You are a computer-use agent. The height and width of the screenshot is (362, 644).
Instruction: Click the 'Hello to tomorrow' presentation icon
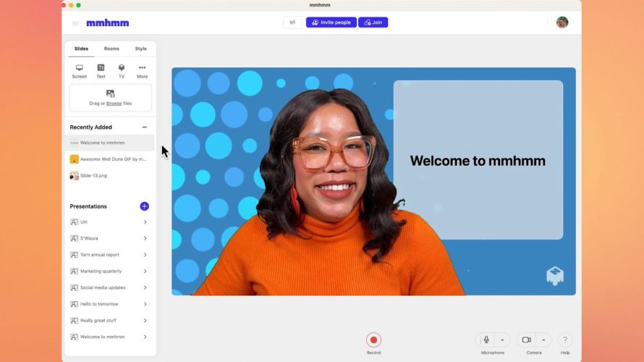(x=74, y=304)
